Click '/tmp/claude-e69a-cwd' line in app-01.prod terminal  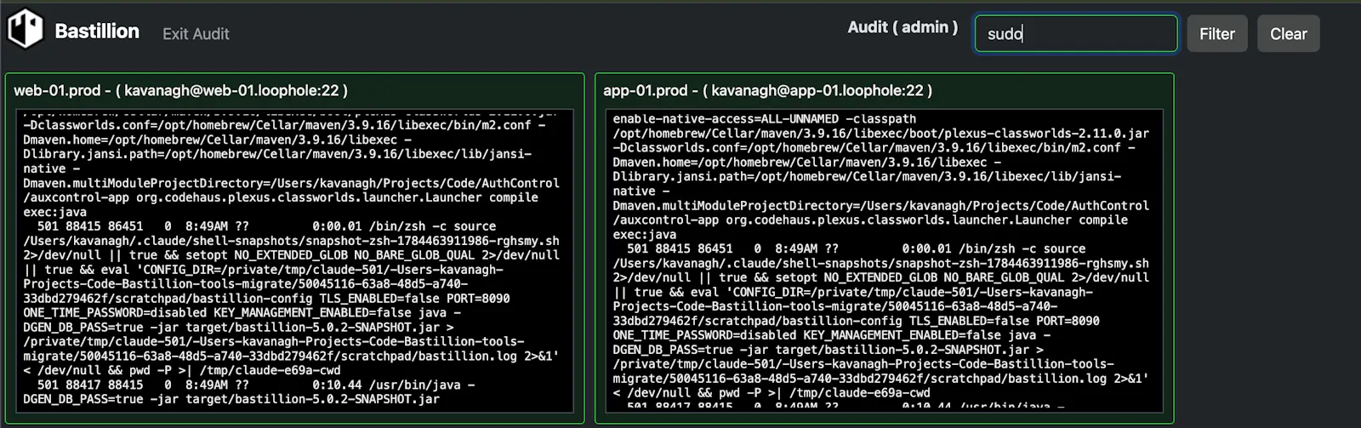click(772, 392)
